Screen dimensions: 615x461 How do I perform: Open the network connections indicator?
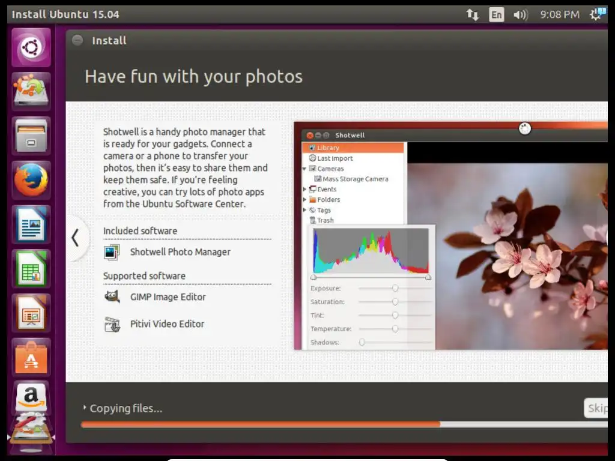coord(472,15)
